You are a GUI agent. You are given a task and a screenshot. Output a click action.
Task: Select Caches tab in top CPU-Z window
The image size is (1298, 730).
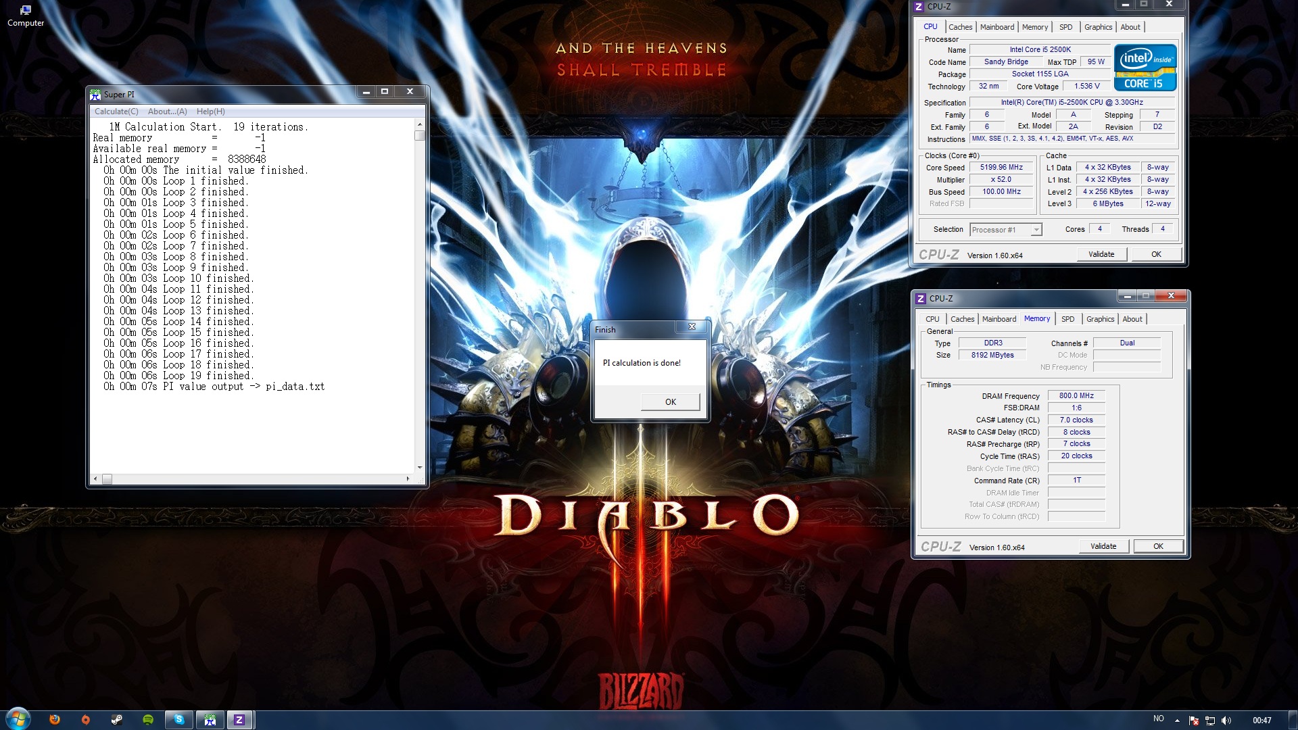pos(960,27)
